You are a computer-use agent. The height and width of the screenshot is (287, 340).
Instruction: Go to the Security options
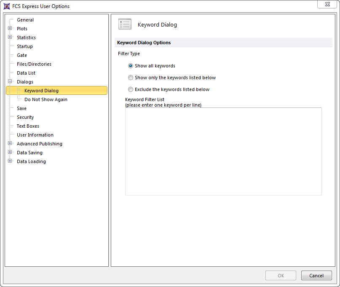(25, 117)
